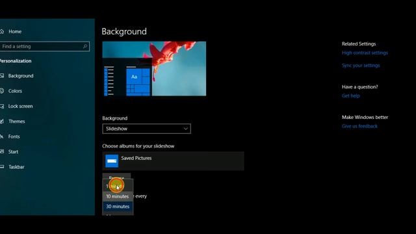Click the Background picture icon in sidebar

click(x=2, y=76)
